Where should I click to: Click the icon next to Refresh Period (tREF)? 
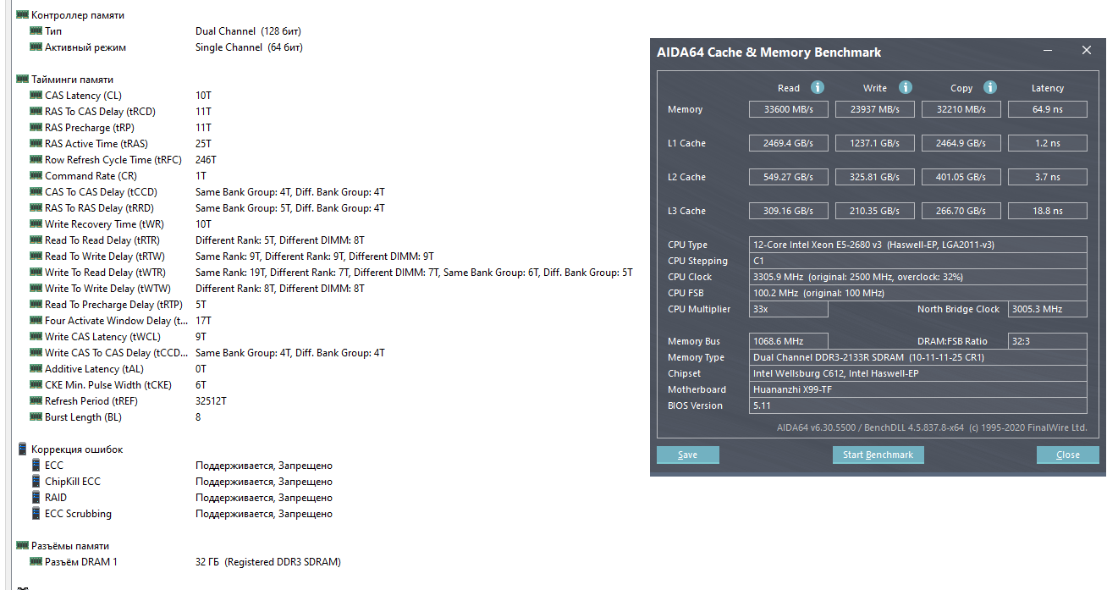36,401
